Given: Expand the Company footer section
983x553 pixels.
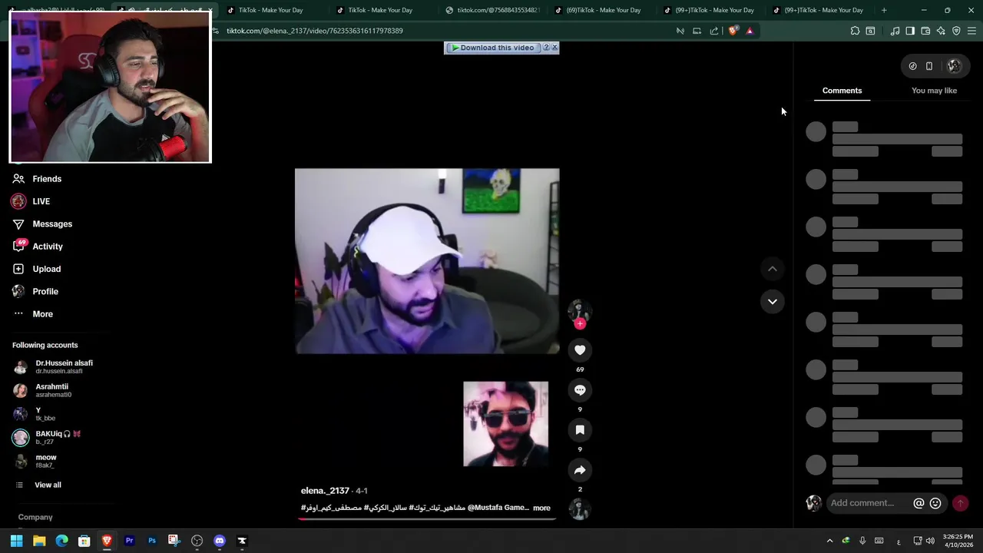Looking at the screenshot, I should click(x=35, y=518).
